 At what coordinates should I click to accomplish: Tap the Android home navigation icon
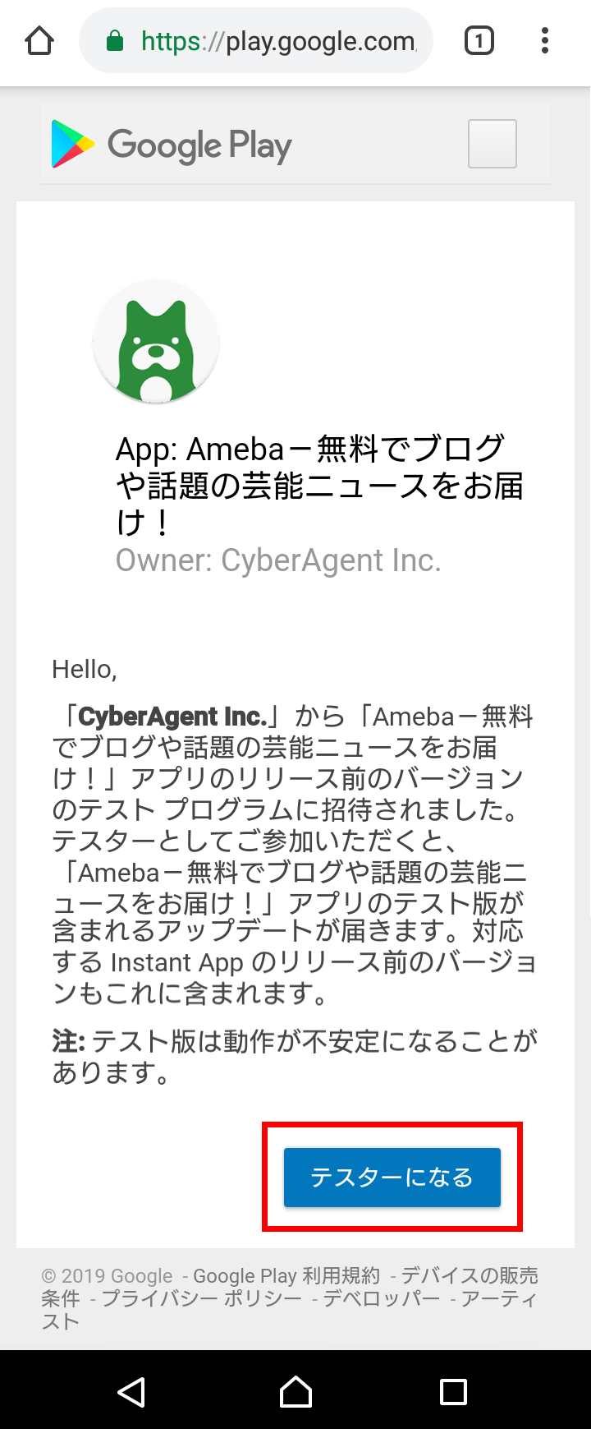pyautogui.click(x=295, y=1392)
